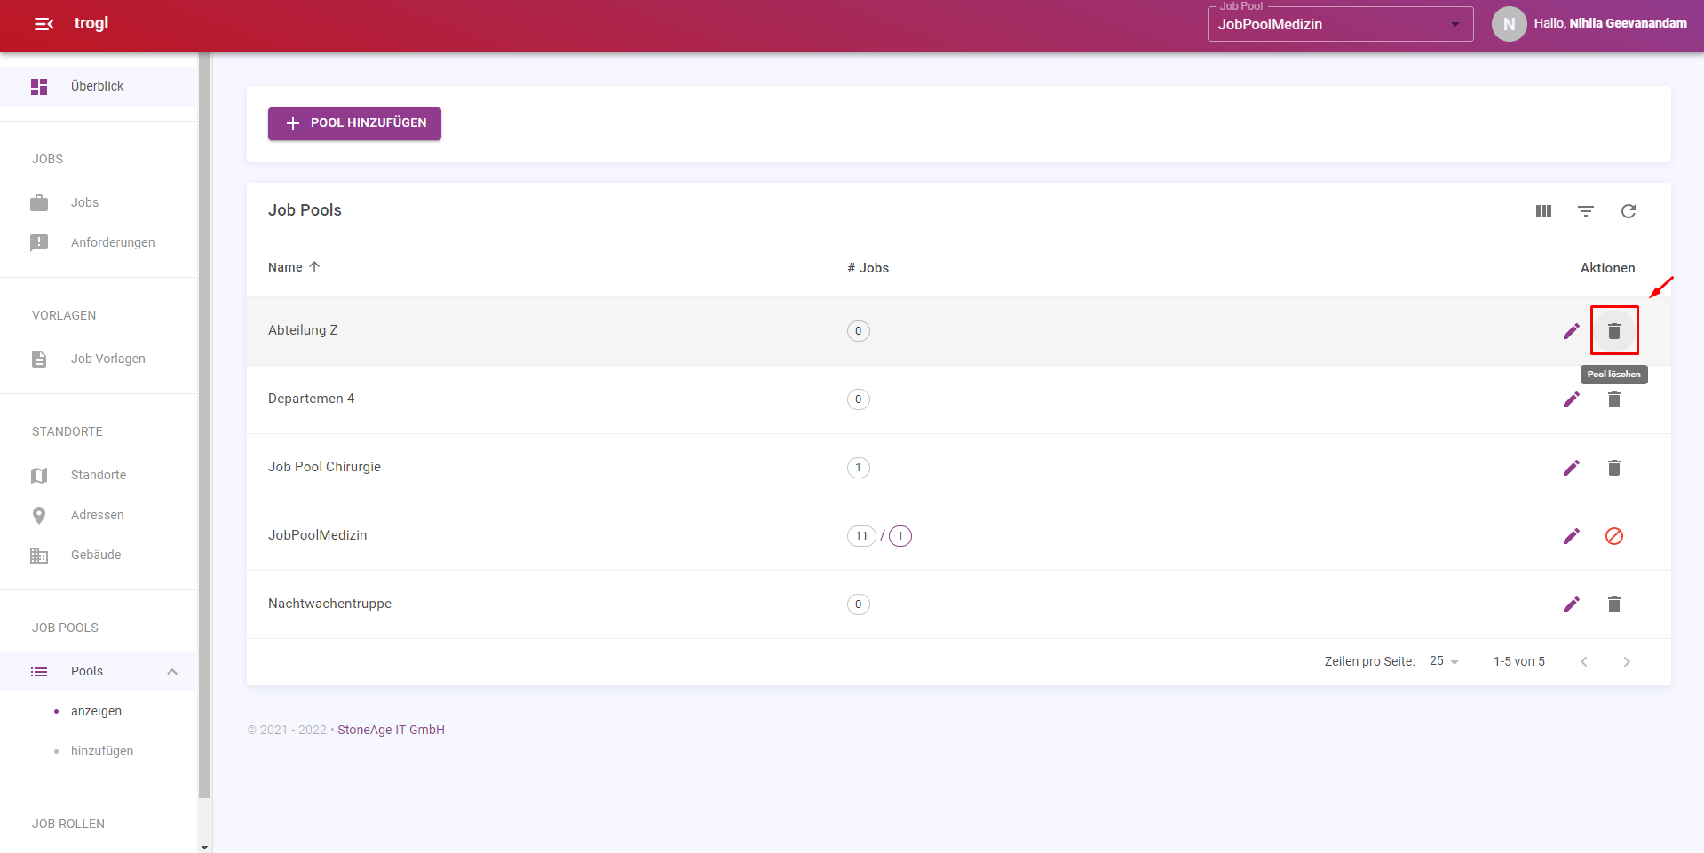The height and width of the screenshot is (853, 1704).
Task: Click the # Jobs column header
Action: pyautogui.click(x=868, y=268)
